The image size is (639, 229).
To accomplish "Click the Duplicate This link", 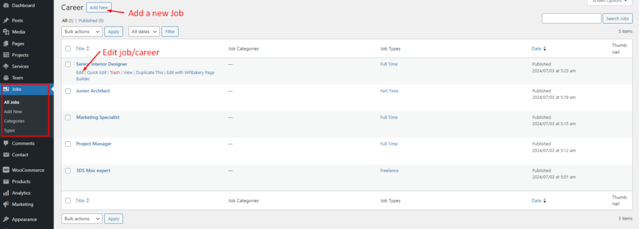I will (150, 72).
